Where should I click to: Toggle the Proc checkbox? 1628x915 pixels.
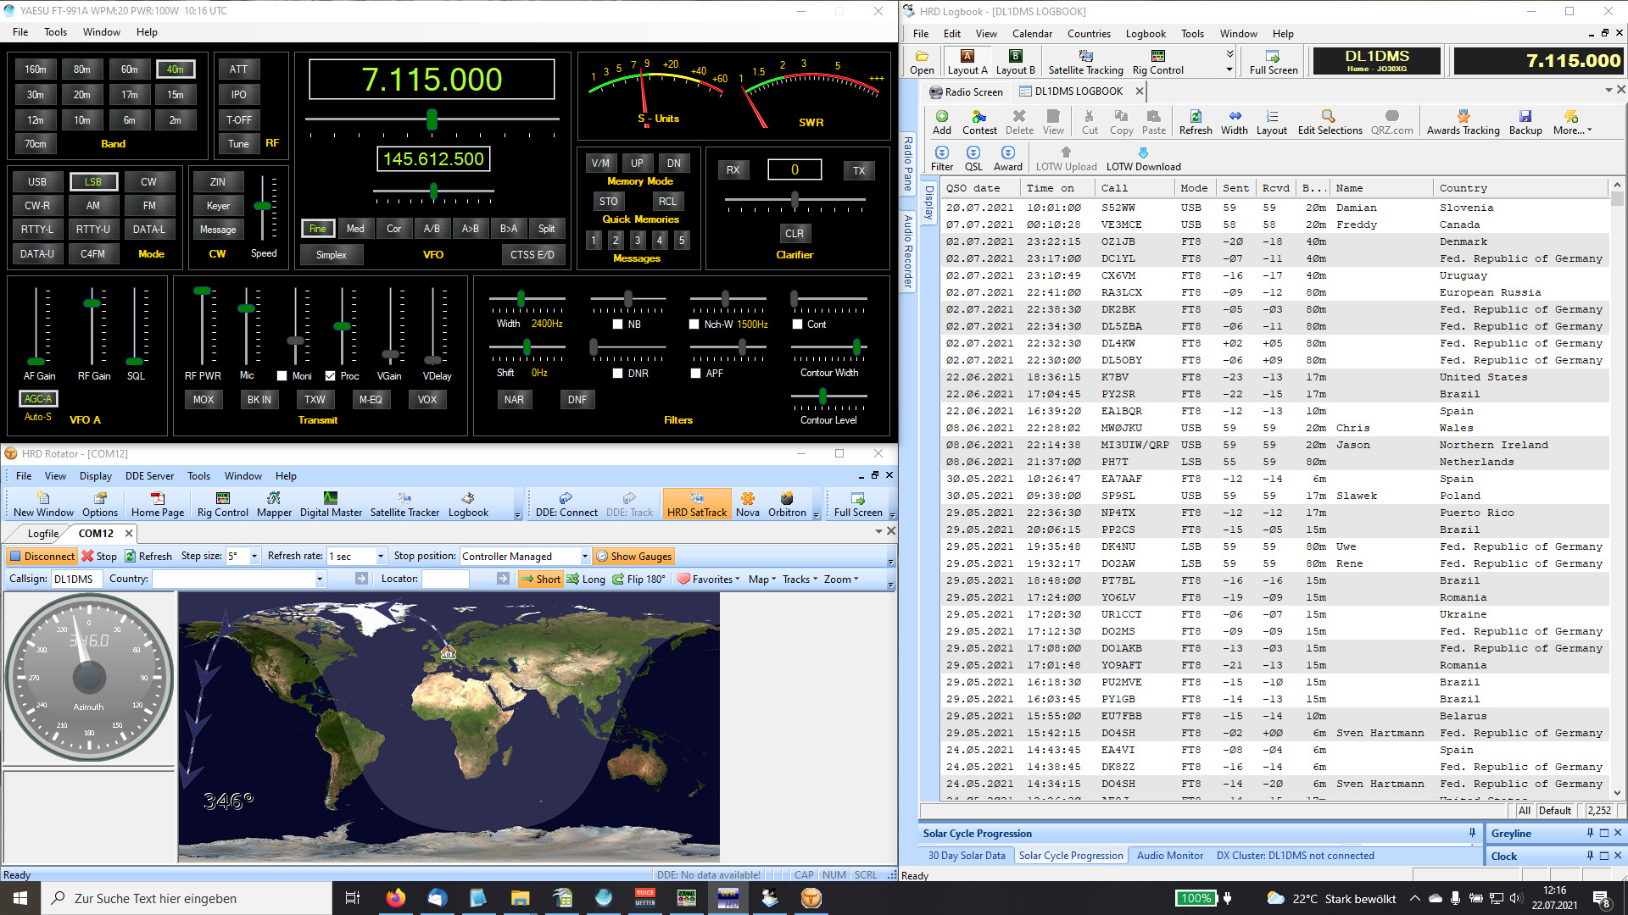click(x=331, y=376)
